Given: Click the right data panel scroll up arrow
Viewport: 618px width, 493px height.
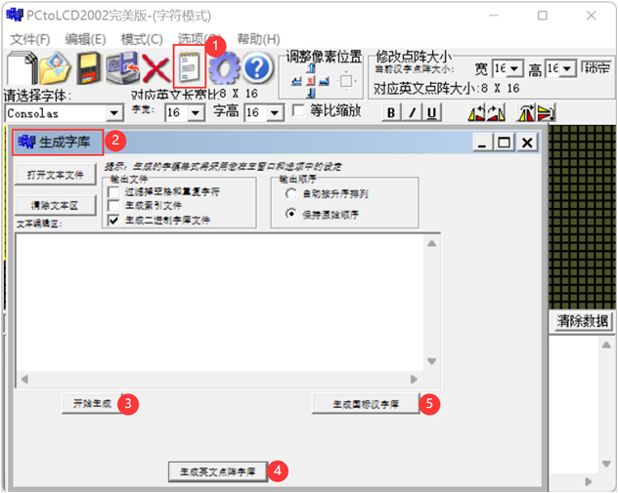Looking at the screenshot, I should (x=606, y=345).
